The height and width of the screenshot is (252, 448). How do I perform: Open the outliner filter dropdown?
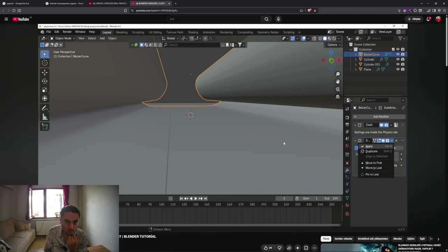[x=401, y=38]
